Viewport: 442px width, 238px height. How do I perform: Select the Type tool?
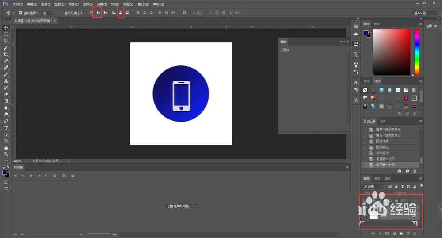(x=6, y=127)
